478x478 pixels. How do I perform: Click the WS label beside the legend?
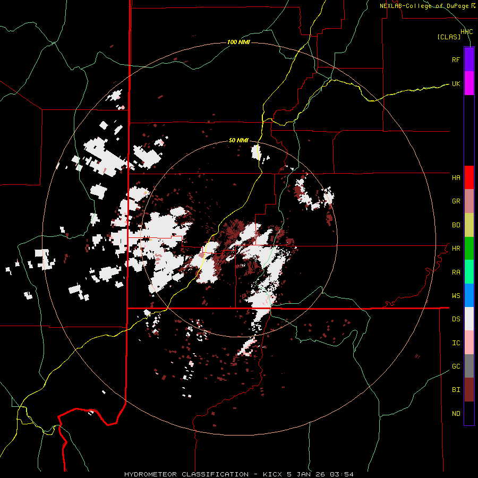click(x=456, y=296)
